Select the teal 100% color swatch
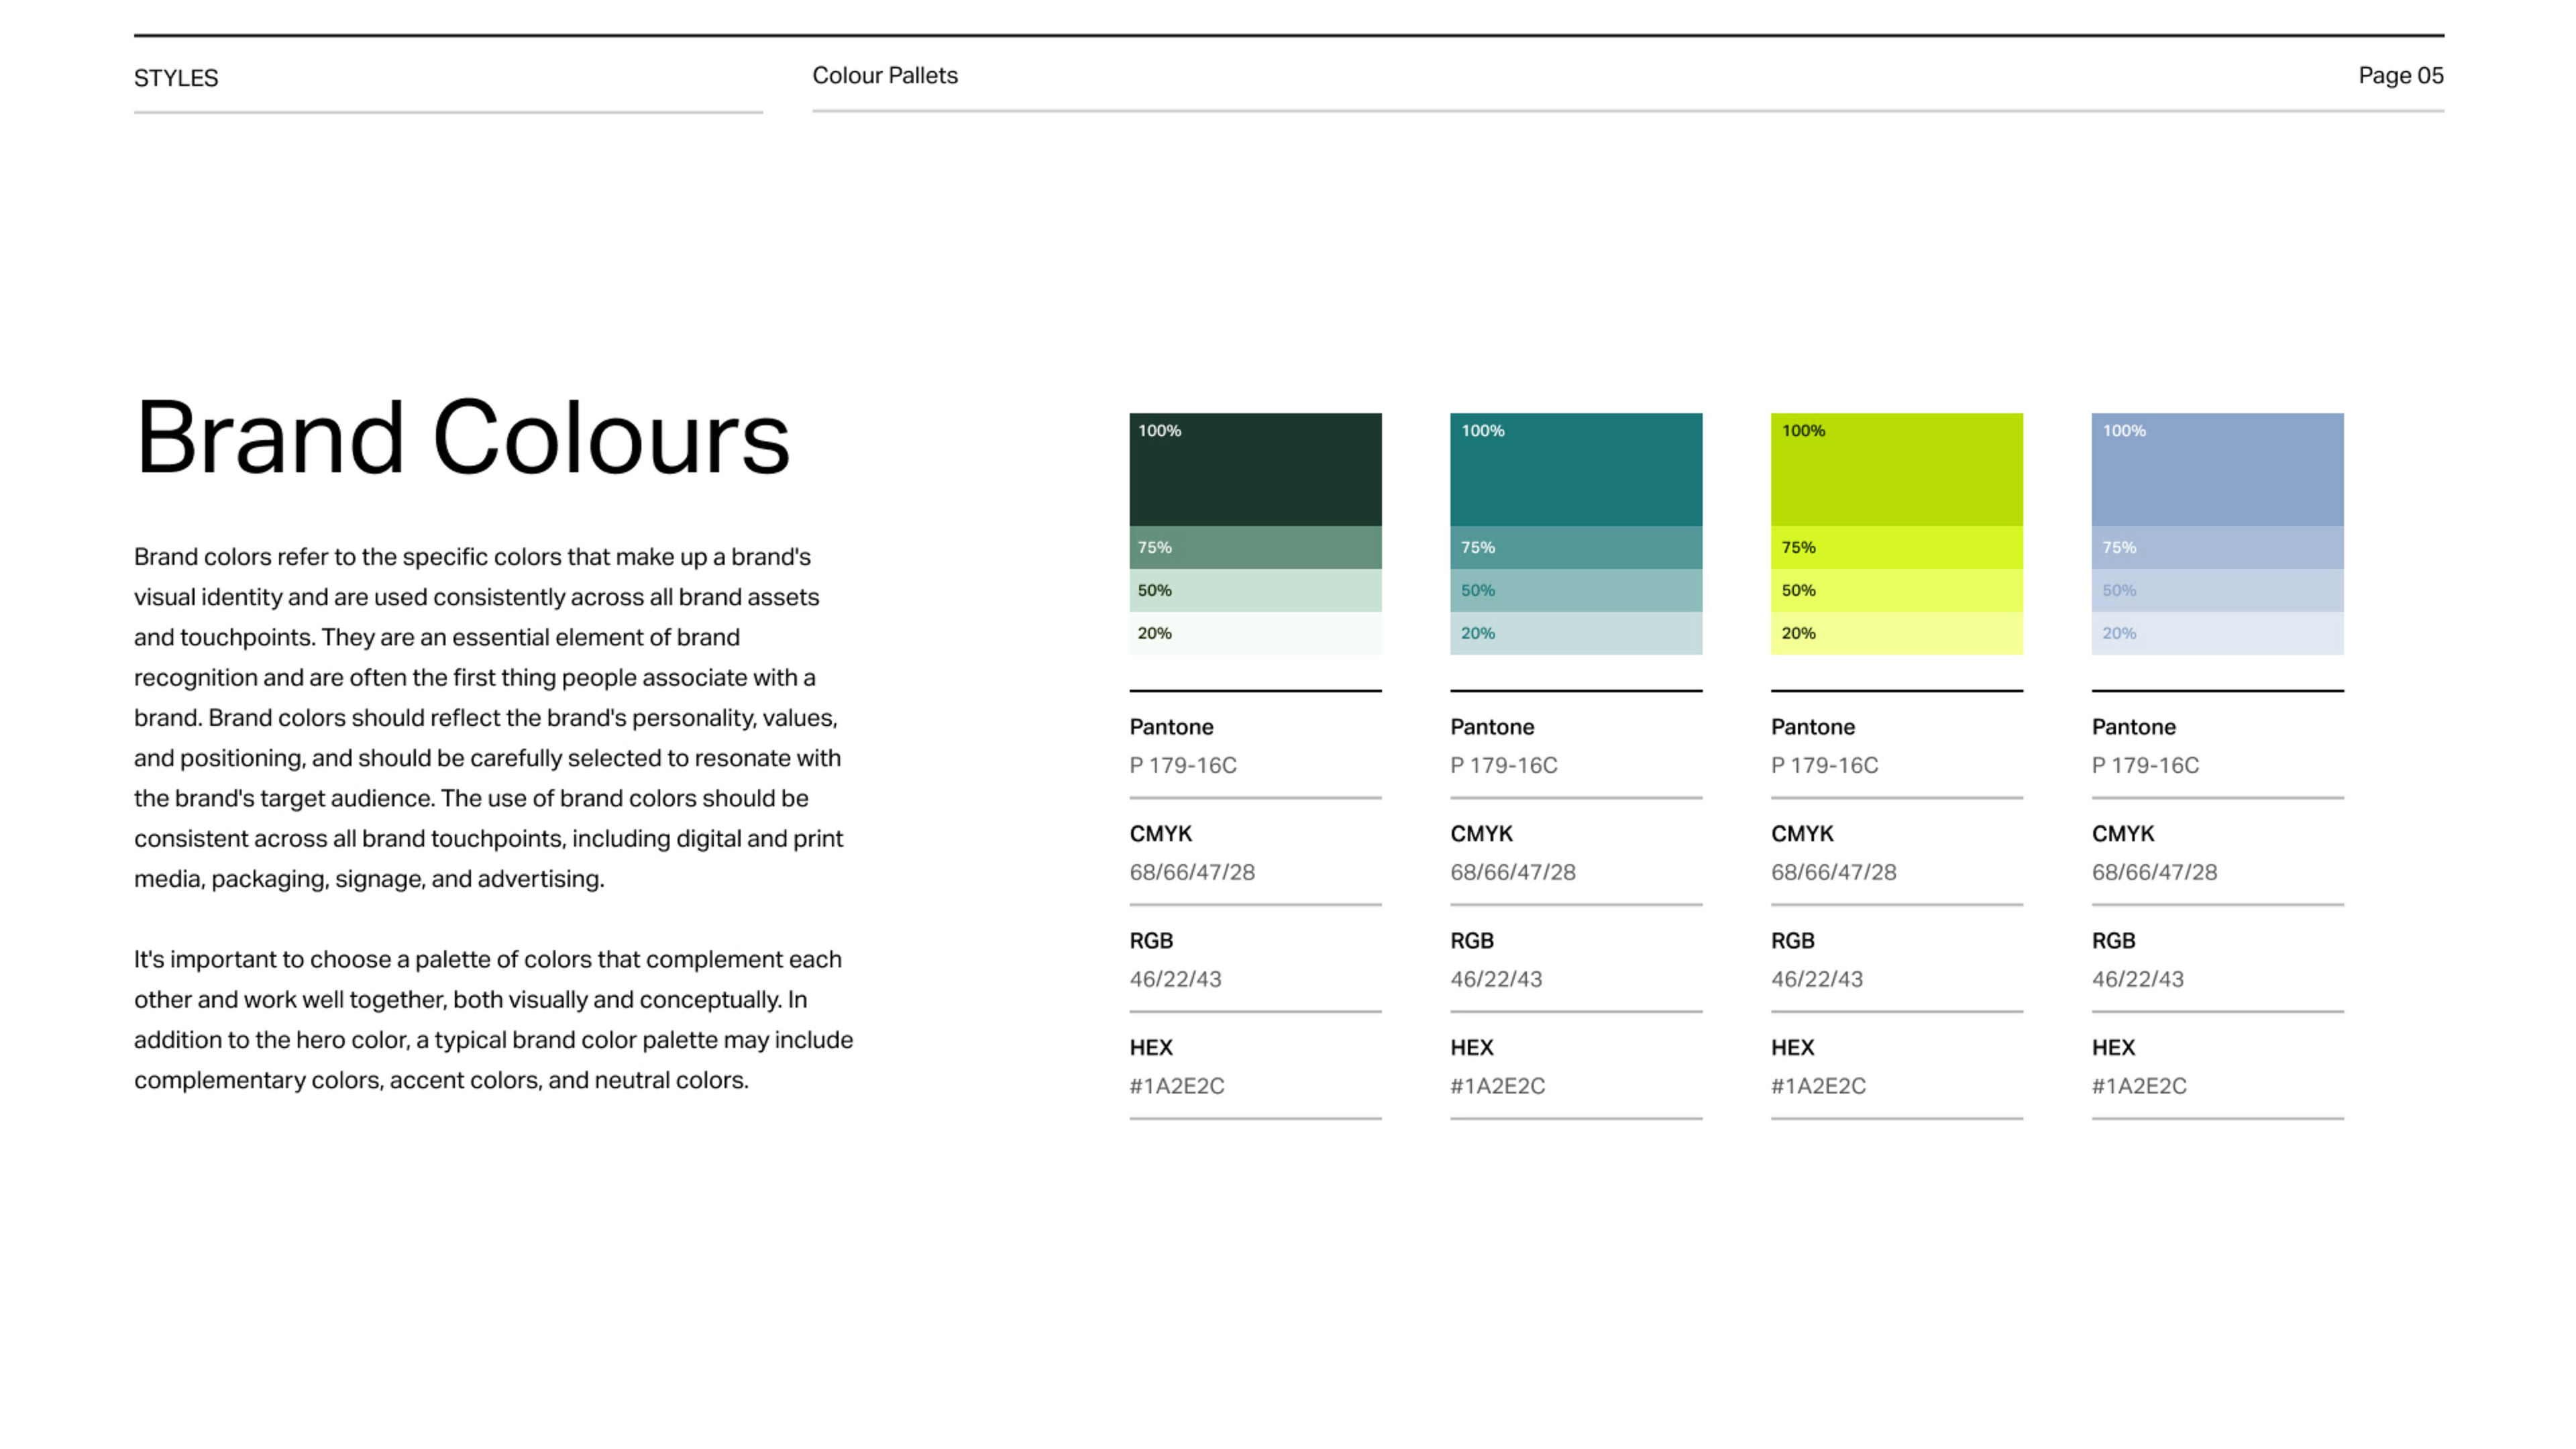2576x1449 pixels. tap(1576, 470)
